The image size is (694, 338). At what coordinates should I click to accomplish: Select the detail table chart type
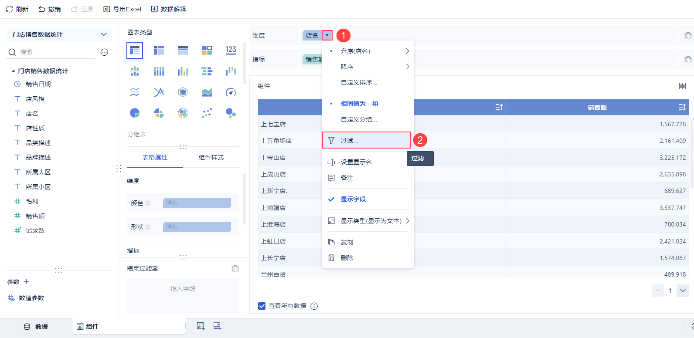[183, 51]
